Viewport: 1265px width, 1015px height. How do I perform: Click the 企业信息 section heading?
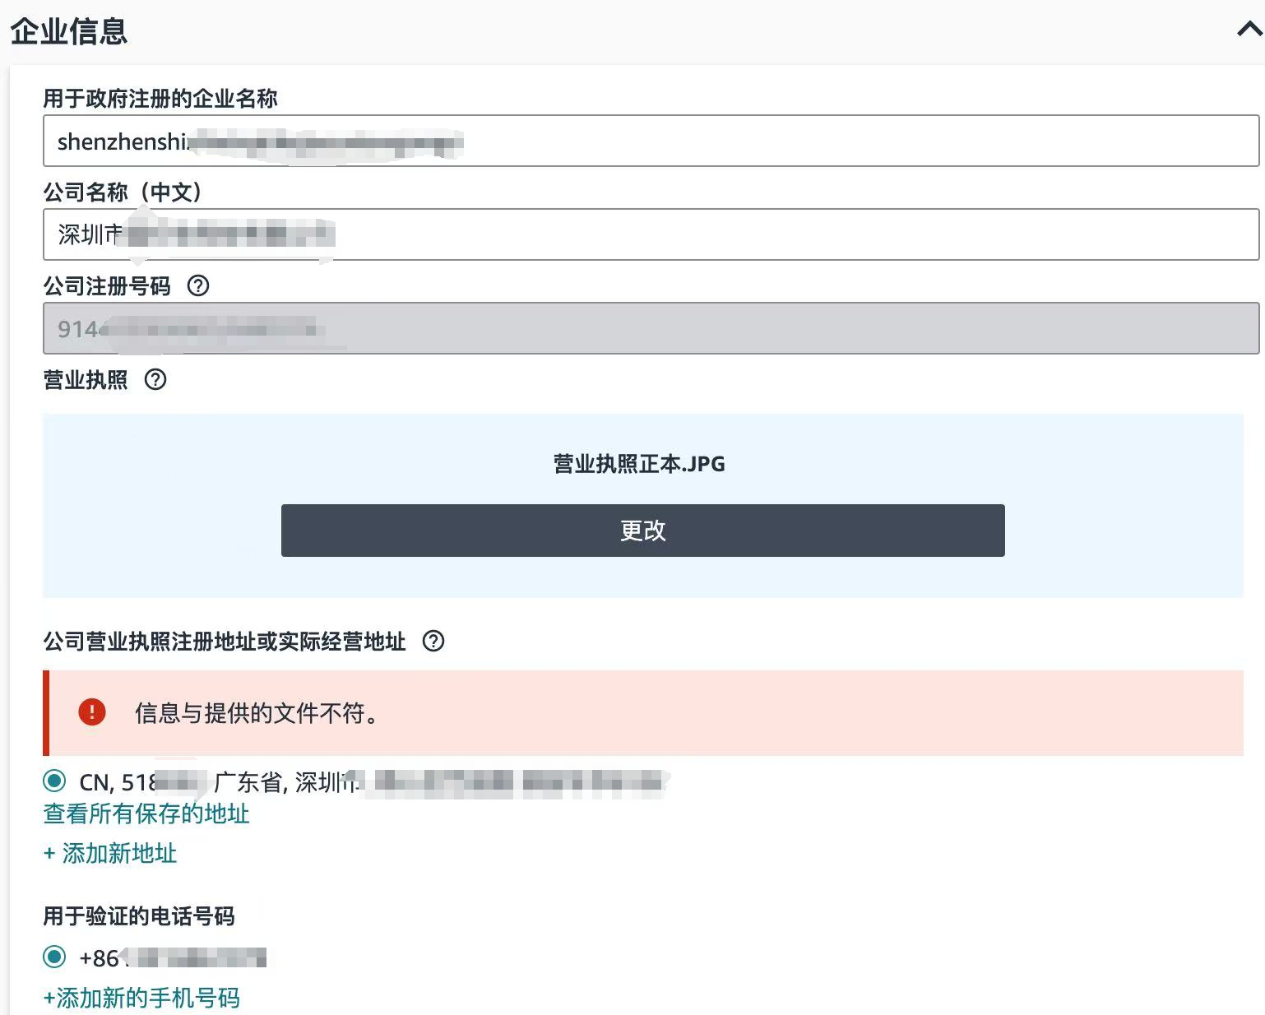click(x=69, y=31)
